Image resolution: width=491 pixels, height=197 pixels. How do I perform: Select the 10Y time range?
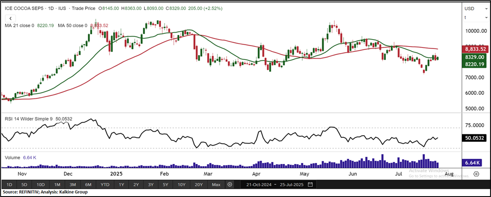click(182, 184)
